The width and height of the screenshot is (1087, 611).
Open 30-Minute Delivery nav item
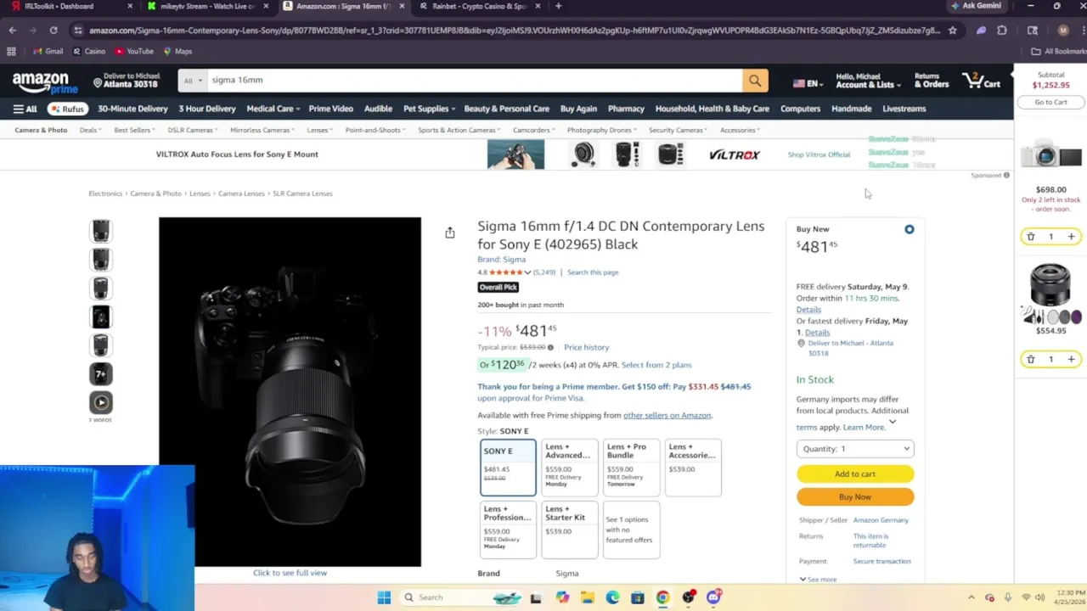(132, 109)
